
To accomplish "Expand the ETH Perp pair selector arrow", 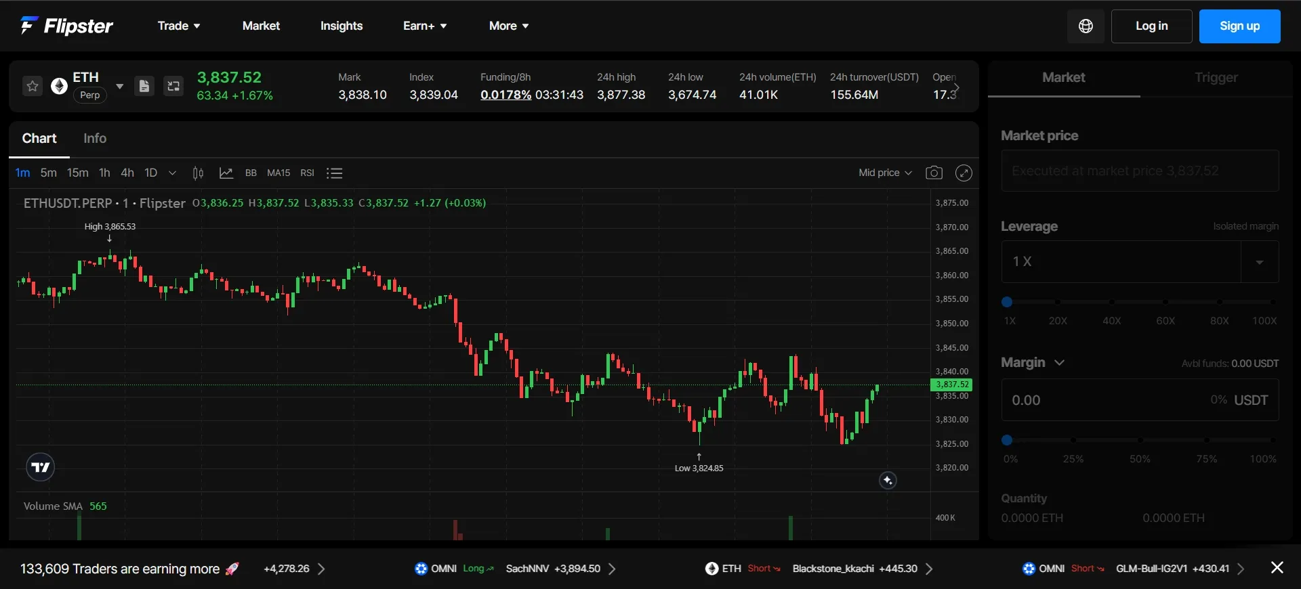I will pyautogui.click(x=119, y=86).
